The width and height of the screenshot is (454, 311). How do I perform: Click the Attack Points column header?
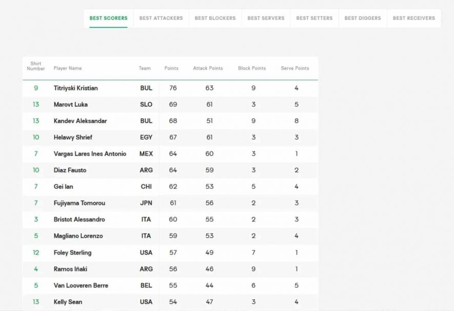click(208, 69)
